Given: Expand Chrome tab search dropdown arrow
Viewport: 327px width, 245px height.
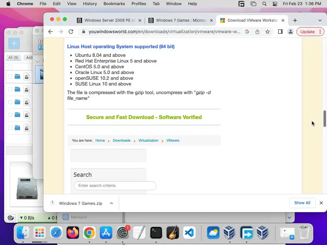Looking at the screenshot, I should (320, 20).
